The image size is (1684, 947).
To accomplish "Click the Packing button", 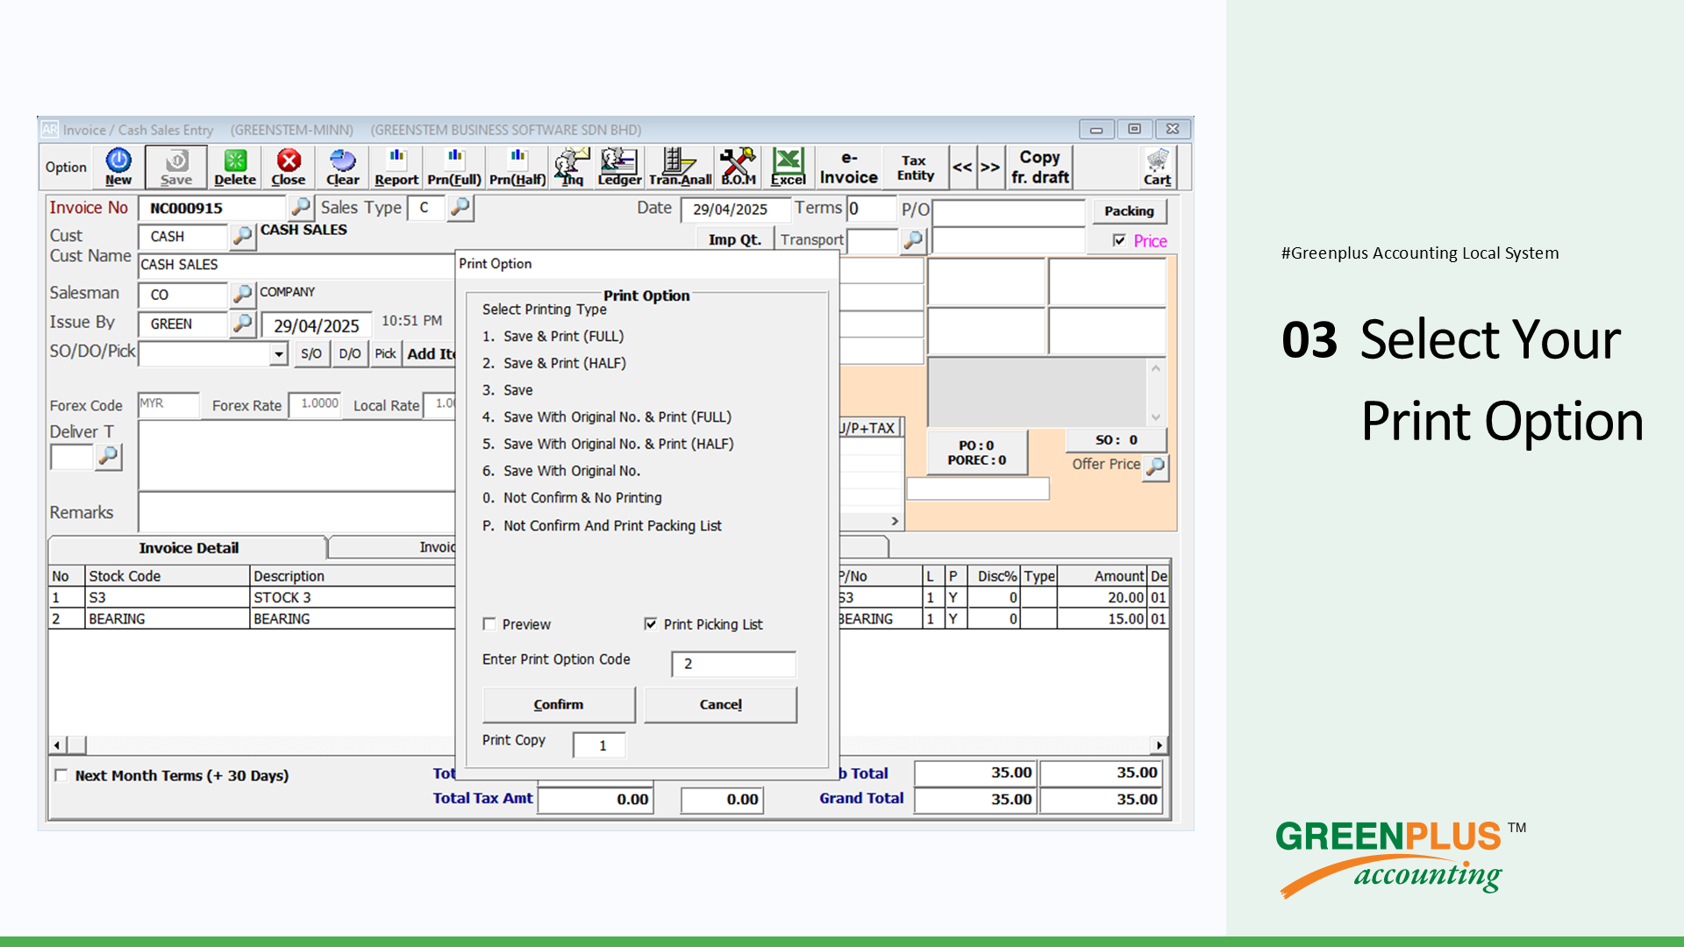I will click(x=1129, y=210).
